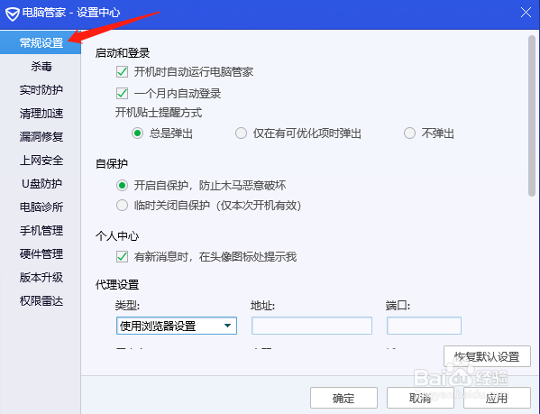
Task: Click the vertical scrollbar thumb
Action: (x=532, y=115)
